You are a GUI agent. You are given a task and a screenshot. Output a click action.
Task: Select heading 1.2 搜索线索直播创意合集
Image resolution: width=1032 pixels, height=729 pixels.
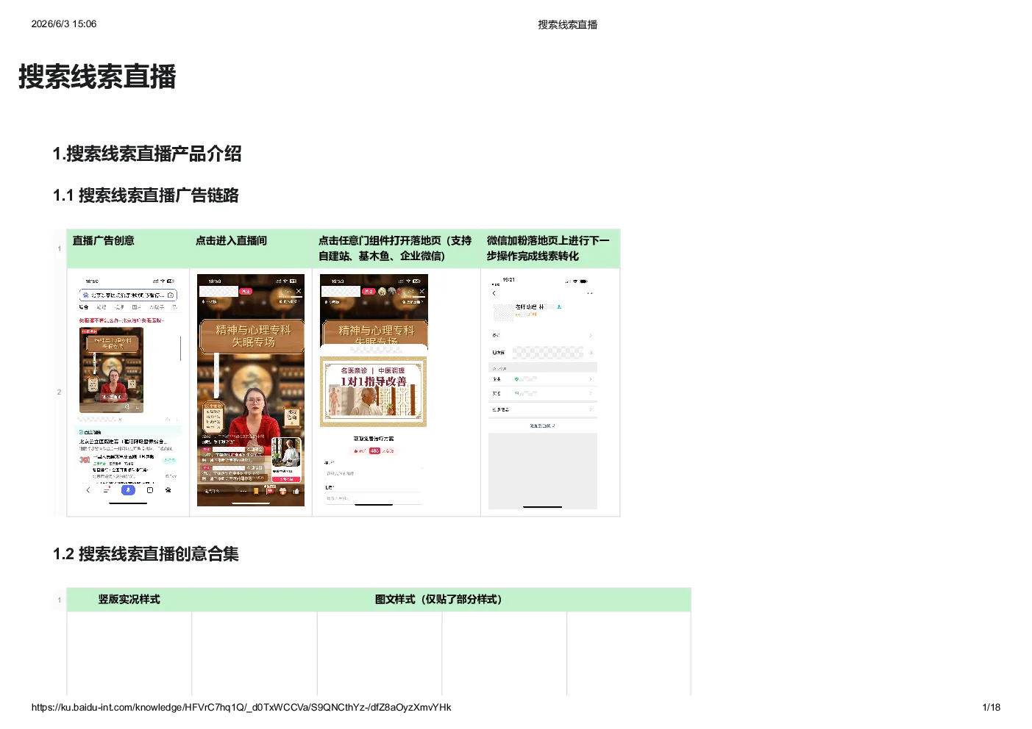click(146, 554)
